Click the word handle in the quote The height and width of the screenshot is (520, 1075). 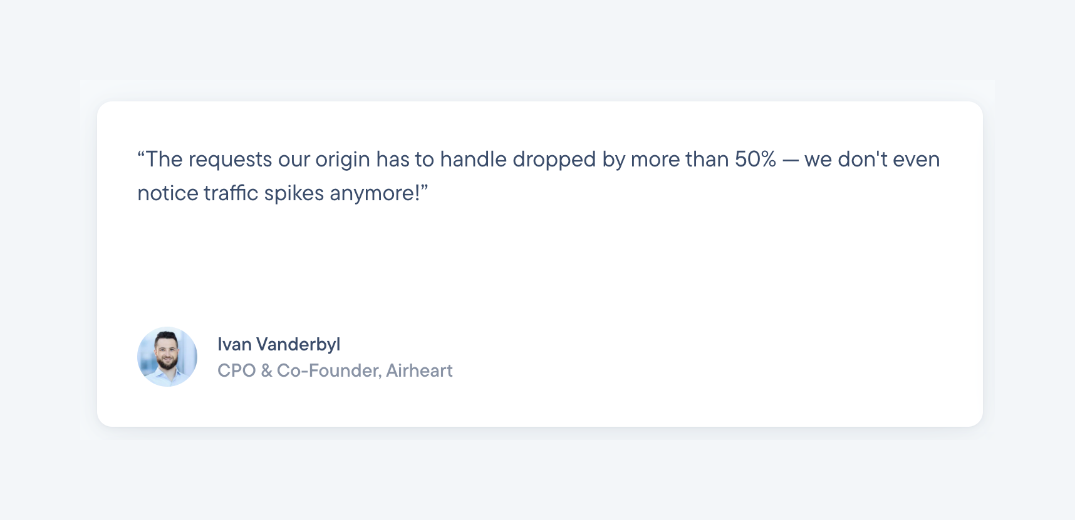[473, 160]
